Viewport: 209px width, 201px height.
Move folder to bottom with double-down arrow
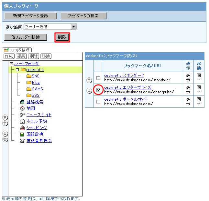point(5,139)
